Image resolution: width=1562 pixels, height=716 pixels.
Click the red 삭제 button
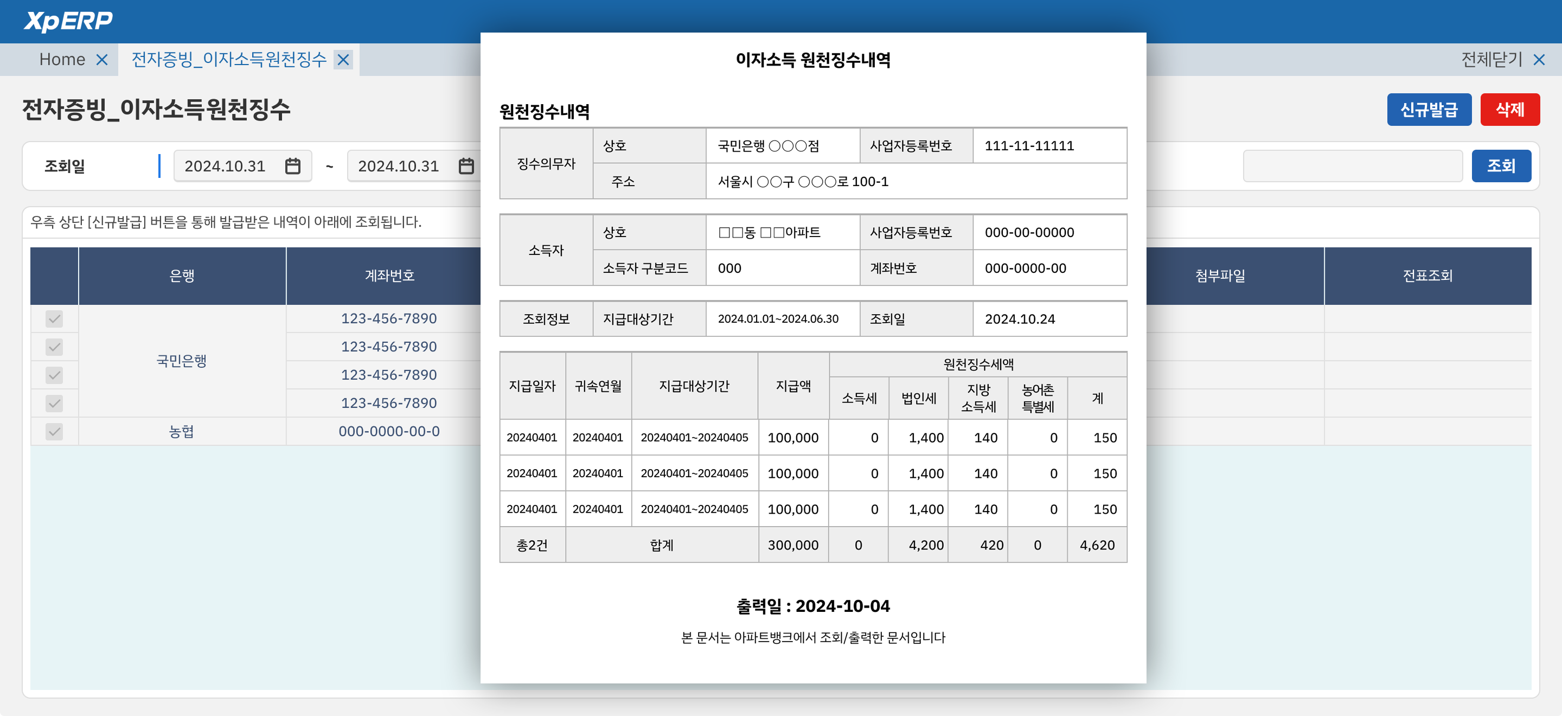(1510, 109)
